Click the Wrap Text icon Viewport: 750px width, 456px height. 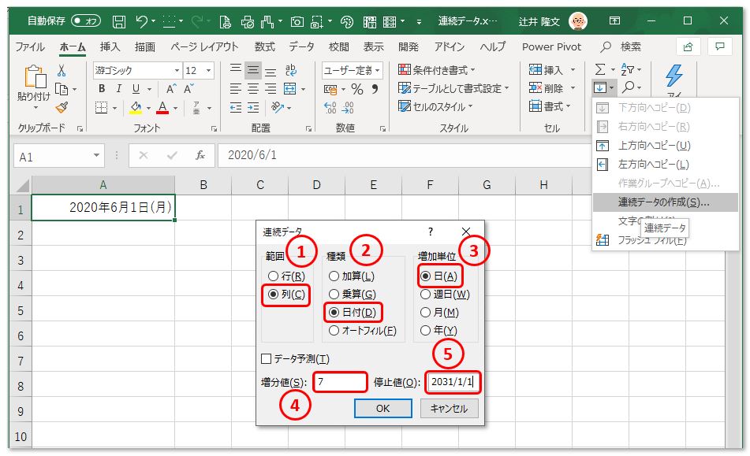tap(291, 71)
